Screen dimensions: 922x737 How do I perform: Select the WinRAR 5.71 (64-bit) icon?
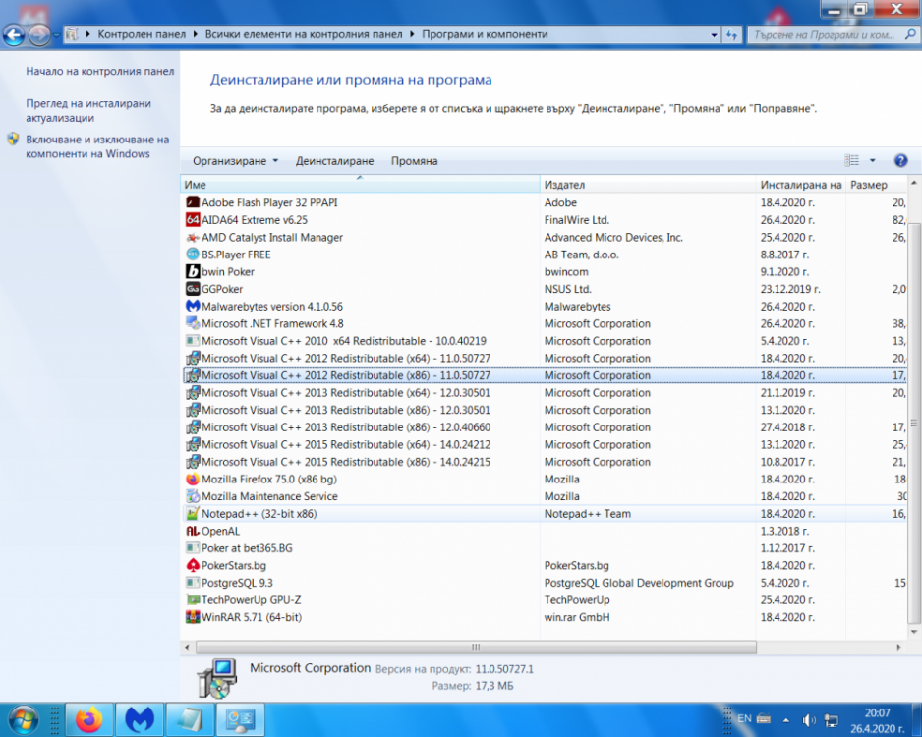(193, 617)
